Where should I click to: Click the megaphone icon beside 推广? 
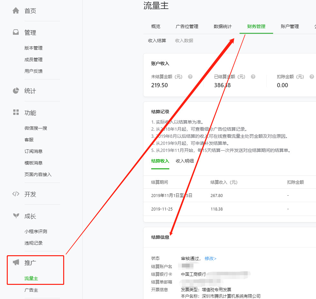coord(16,262)
